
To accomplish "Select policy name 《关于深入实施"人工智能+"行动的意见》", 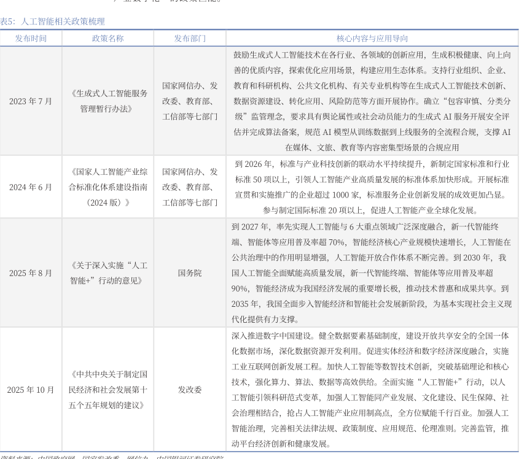I will click(108, 273).
